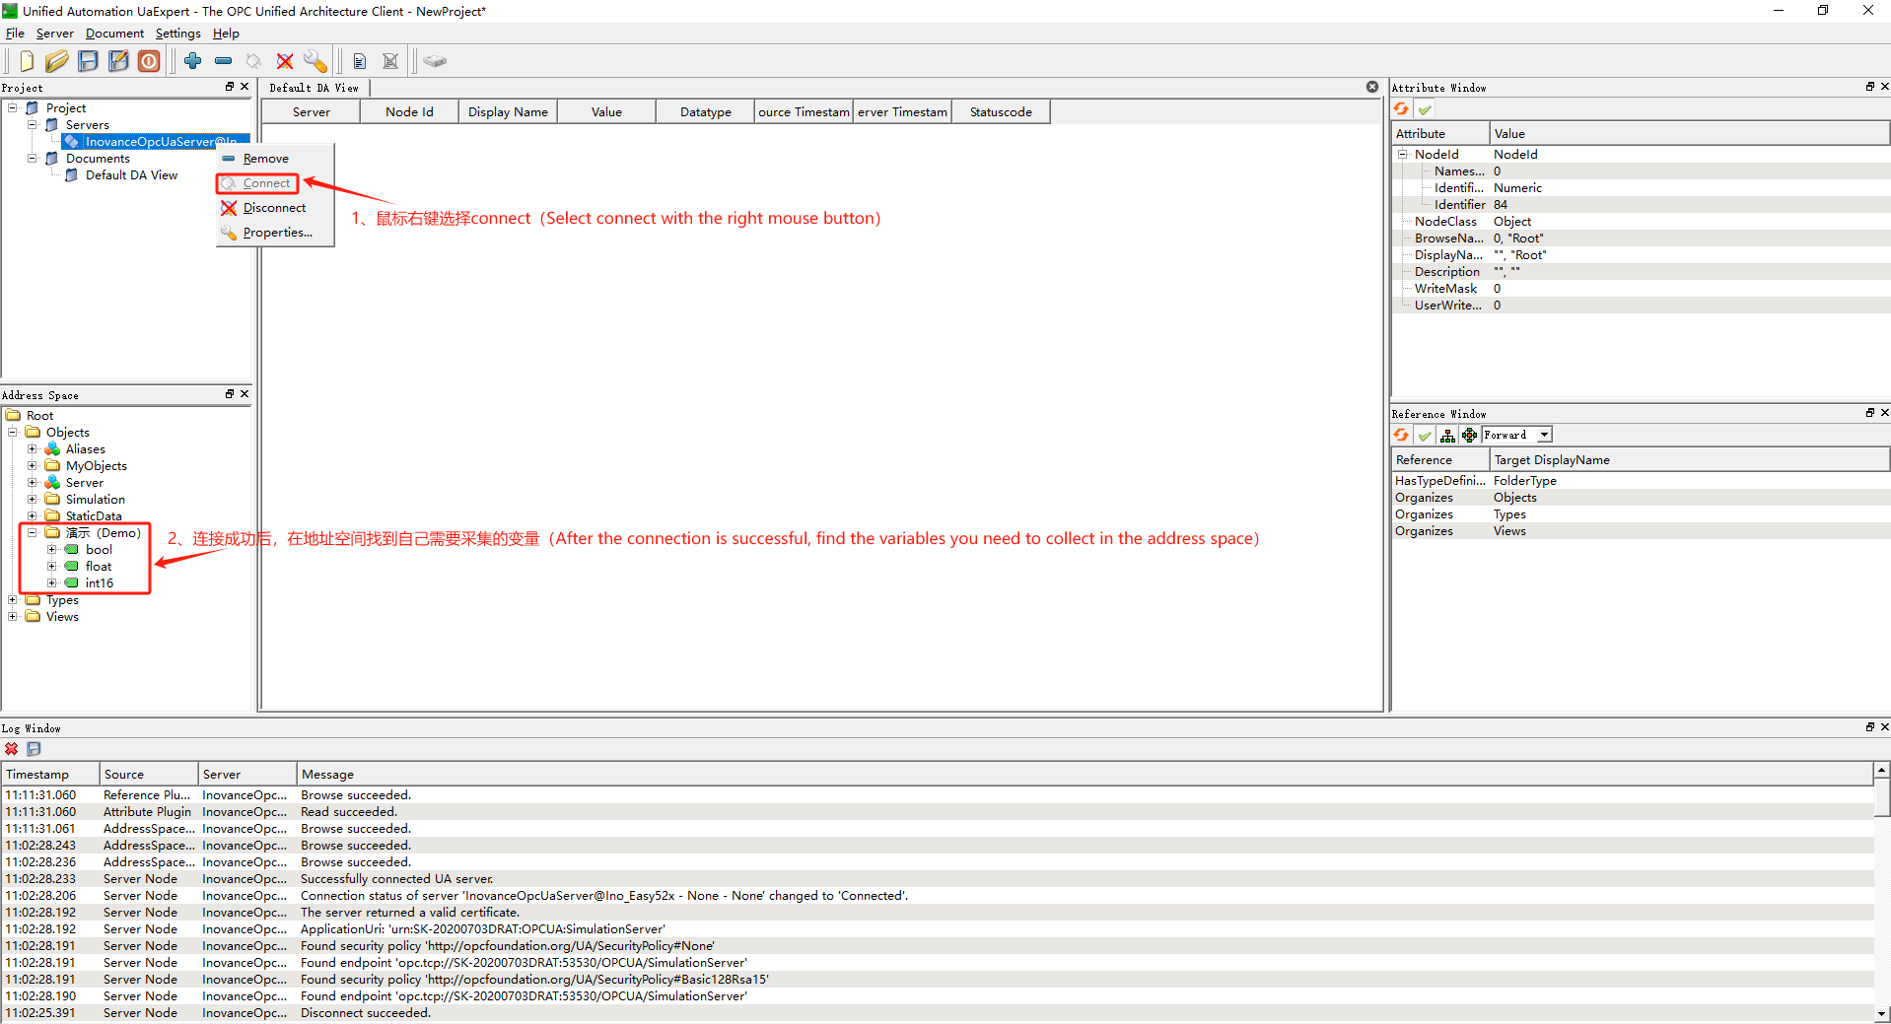The width and height of the screenshot is (1891, 1024).
Task: Click the hierarchy tree icon in Reference Window
Action: click(x=1447, y=436)
